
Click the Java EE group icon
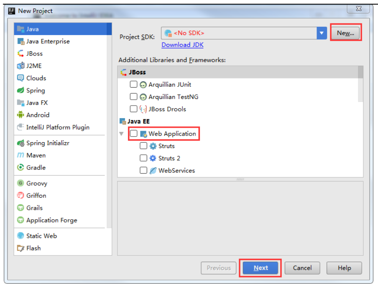click(123, 121)
